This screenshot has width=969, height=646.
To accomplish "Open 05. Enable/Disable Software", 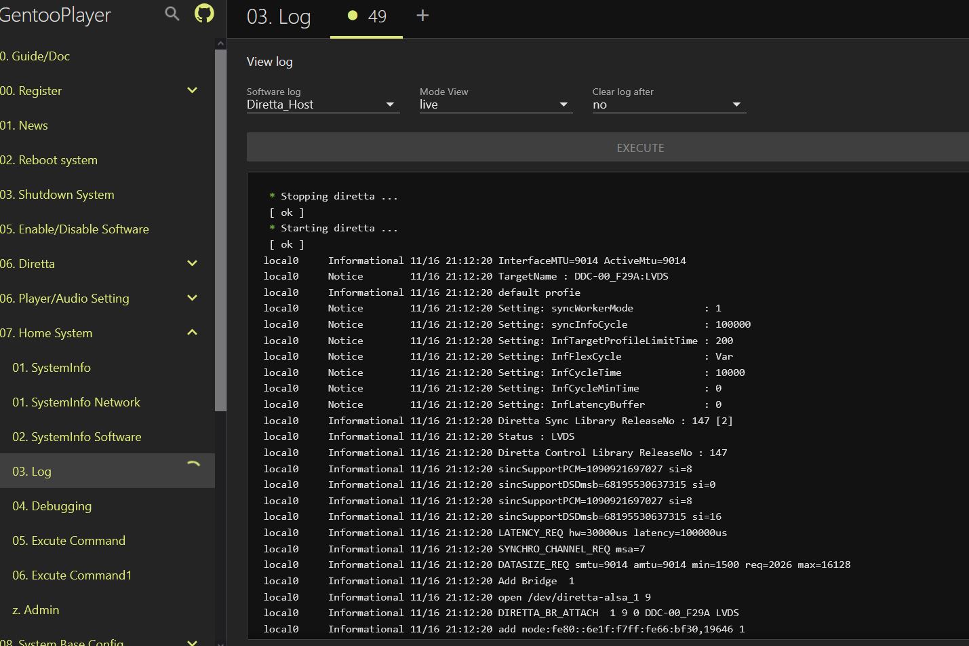I will 75,229.
